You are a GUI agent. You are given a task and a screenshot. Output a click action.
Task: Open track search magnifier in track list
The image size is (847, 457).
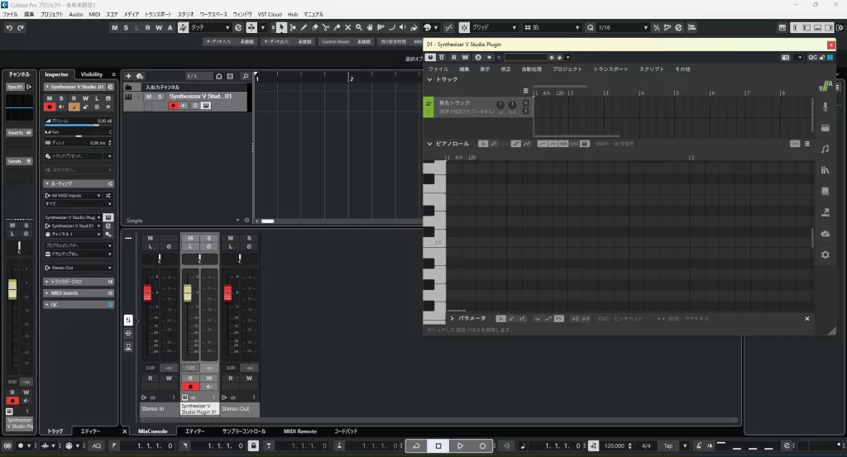coord(245,76)
